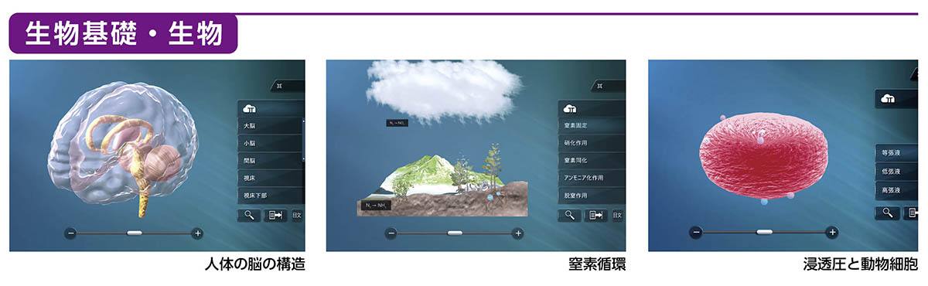Click the 生物基礎・生物 heading
The height and width of the screenshot is (286, 928).
point(124,34)
